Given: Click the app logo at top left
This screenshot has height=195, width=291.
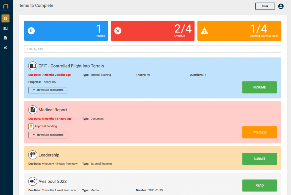Looking at the screenshot, I should pyautogui.click(x=6, y=6).
